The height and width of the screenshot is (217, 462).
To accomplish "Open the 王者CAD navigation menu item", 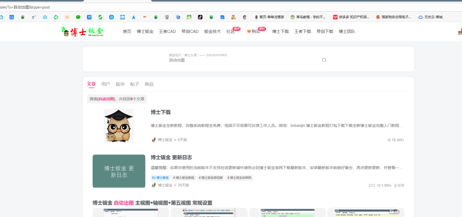I will [x=167, y=31].
